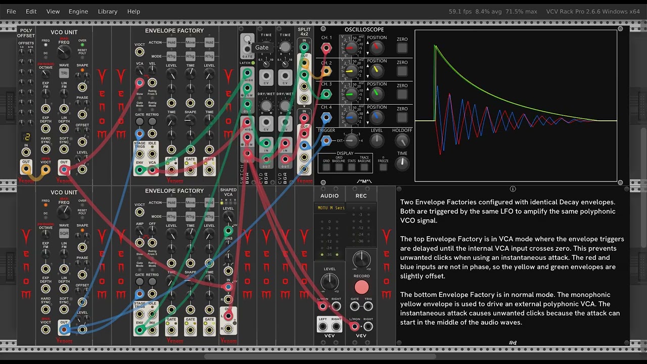Click bottom VCO Unit OUT jack

pos(64,330)
